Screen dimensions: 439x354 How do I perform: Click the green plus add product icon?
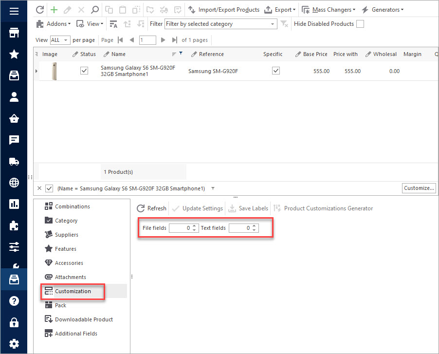tap(54, 10)
